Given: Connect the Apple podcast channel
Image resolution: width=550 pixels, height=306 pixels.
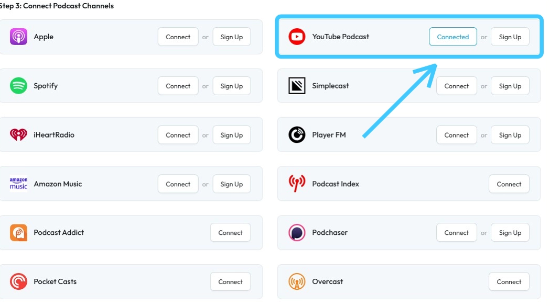Looking at the screenshot, I should tap(178, 37).
